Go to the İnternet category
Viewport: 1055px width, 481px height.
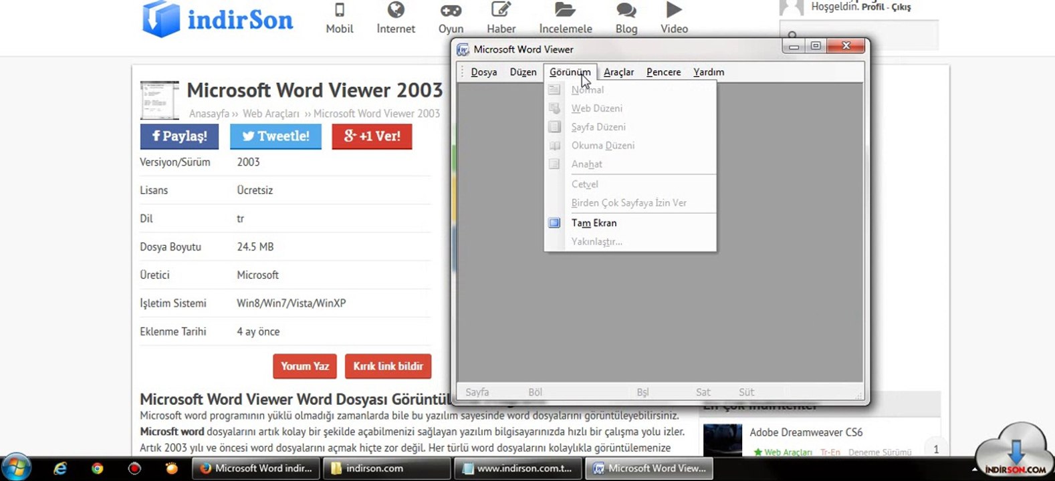[396, 19]
